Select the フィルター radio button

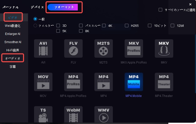(x=35, y=26)
